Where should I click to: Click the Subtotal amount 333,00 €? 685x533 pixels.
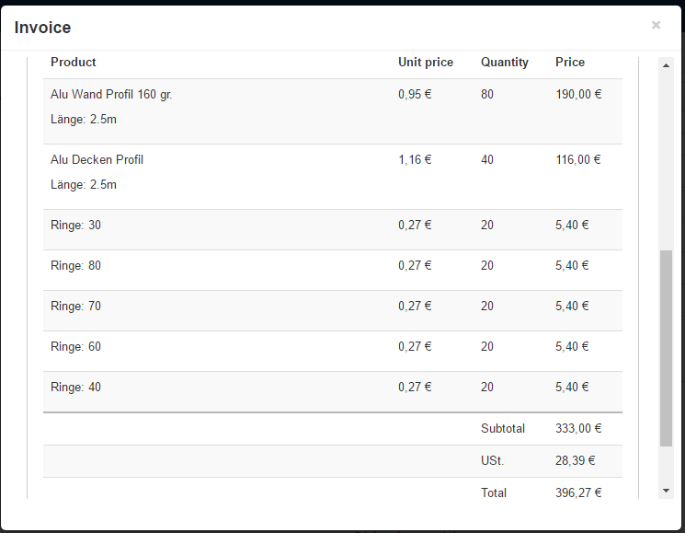[x=578, y=428]
